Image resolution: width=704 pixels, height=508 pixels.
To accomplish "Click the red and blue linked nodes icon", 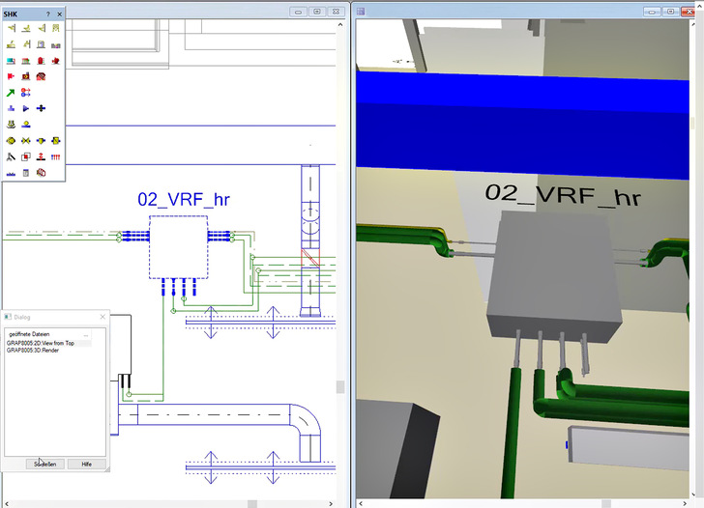I will click(x=26, y=93).
